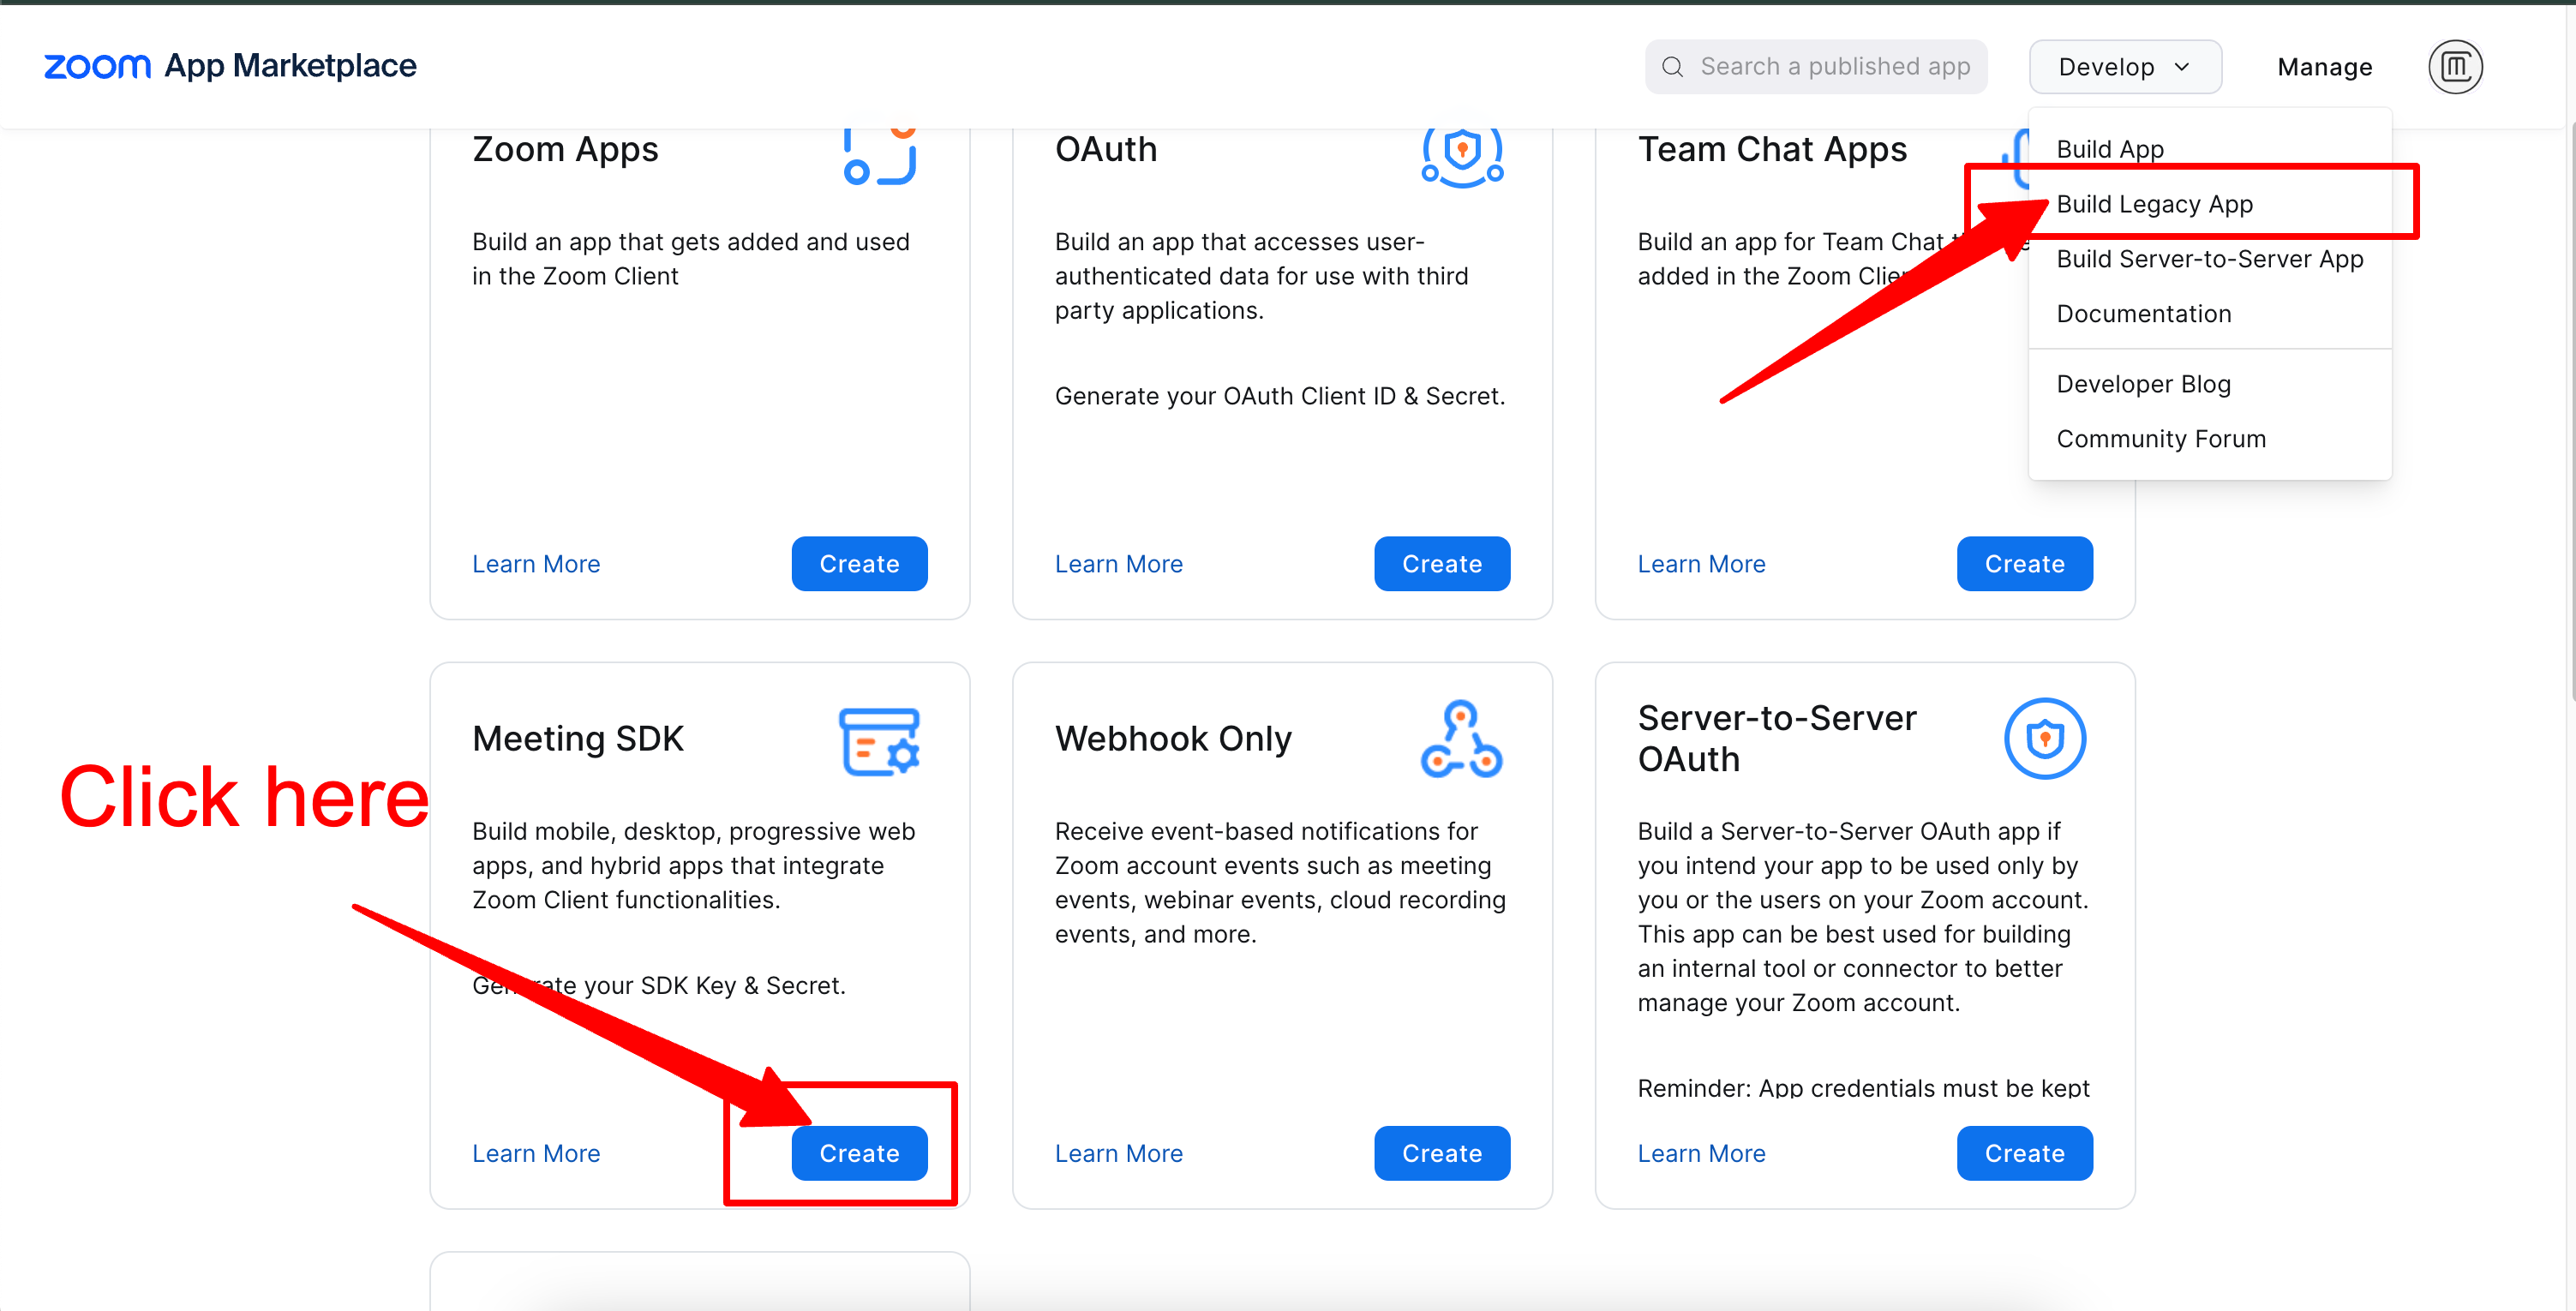Select Build Legacy App menu item
The height and width of the screenshot is (1311, 2576).
(2209, 204)
